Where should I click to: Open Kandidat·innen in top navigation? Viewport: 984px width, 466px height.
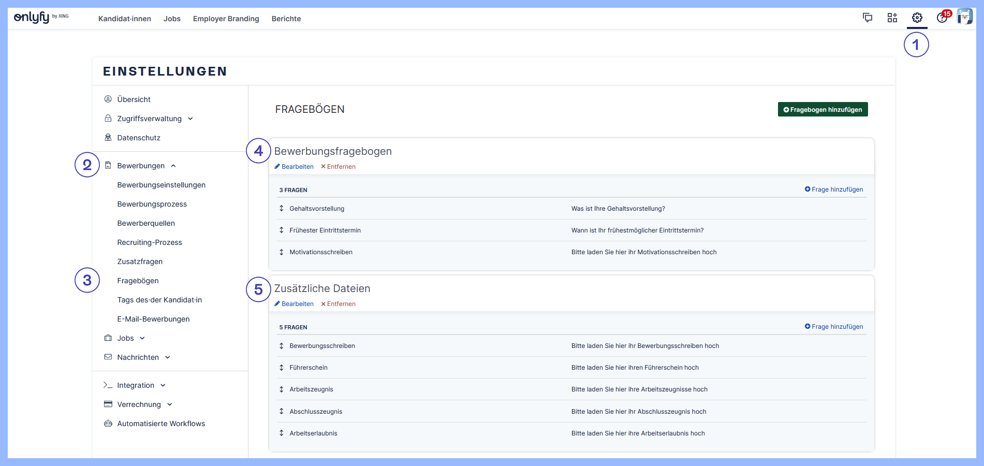(x=125, y=19)
